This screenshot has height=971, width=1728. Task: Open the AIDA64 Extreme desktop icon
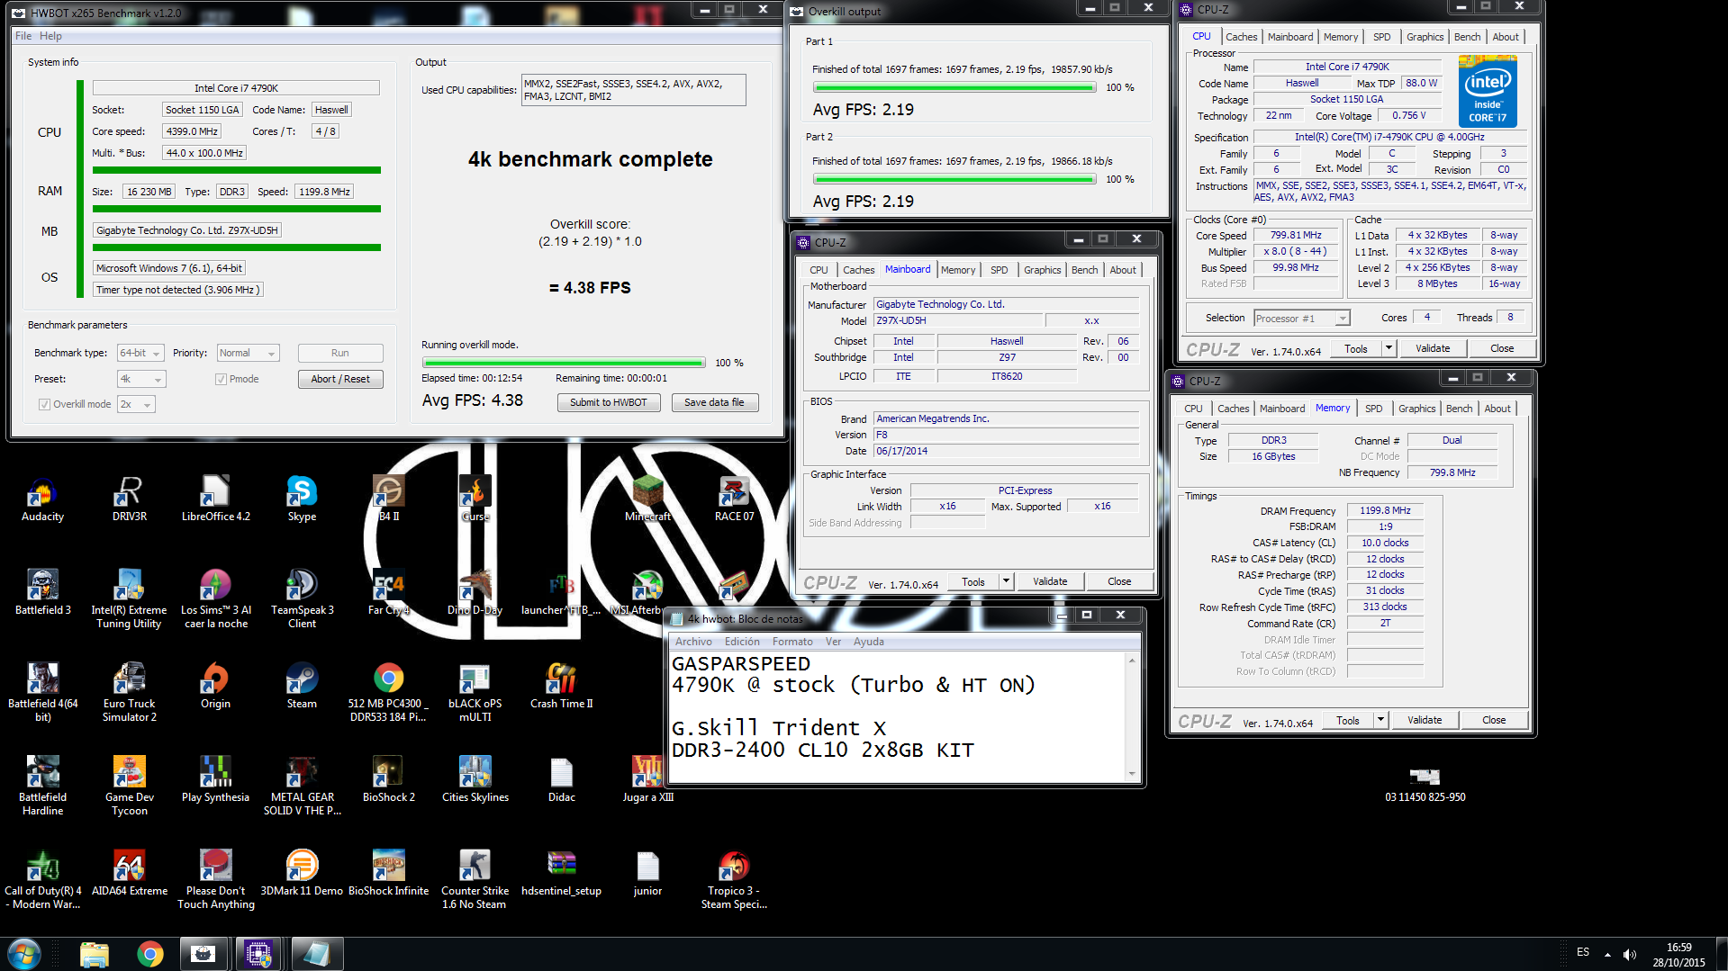(130, 873)
